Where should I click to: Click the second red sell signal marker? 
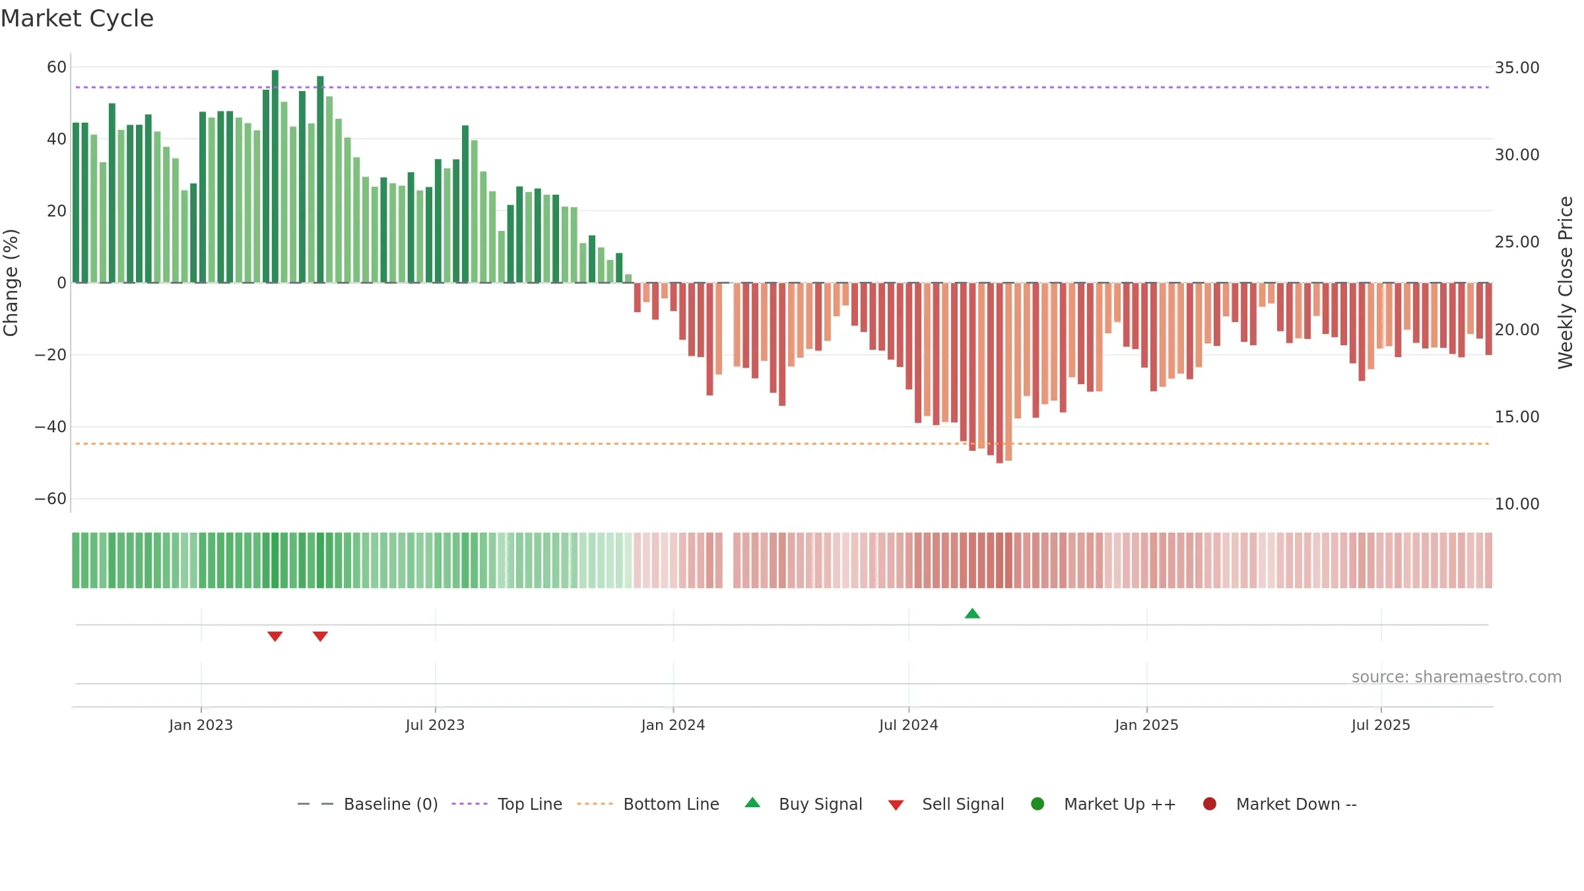coord(320,636)
